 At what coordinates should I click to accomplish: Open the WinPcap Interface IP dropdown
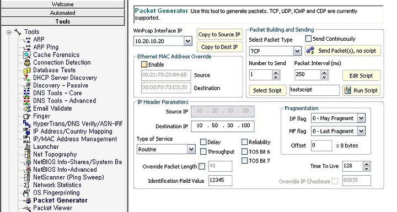click(x=187, y=41)
